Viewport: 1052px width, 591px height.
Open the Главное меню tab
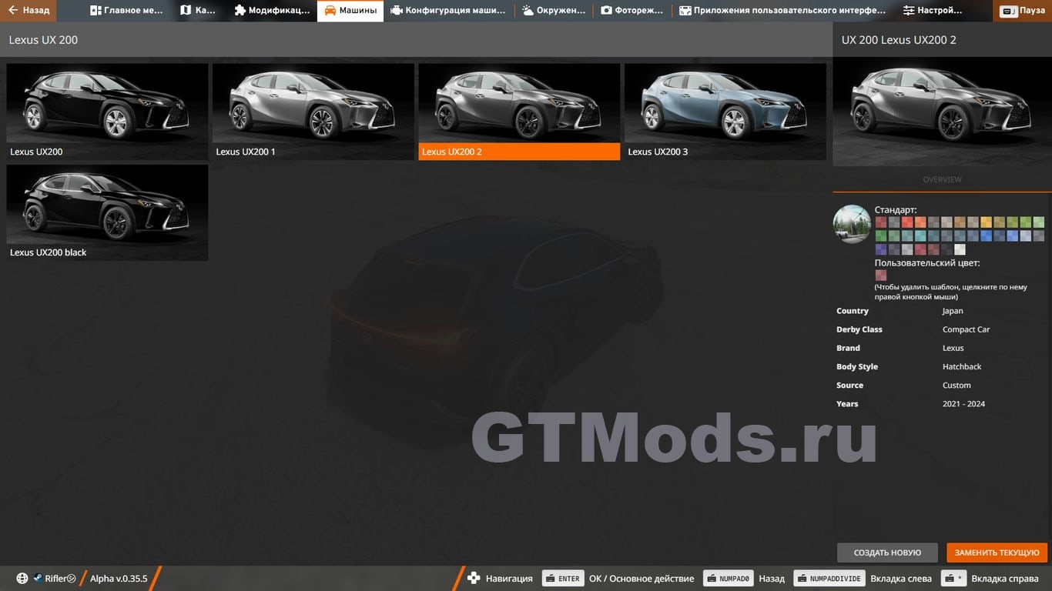(127, 11)
